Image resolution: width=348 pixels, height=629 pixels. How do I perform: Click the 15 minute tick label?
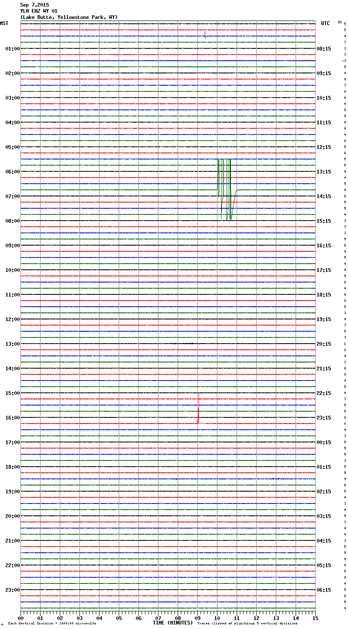pyautogui.click(x=315, y=618)
